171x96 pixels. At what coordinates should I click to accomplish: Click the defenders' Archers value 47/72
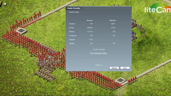pyautogui.click(x=113, y=28)
